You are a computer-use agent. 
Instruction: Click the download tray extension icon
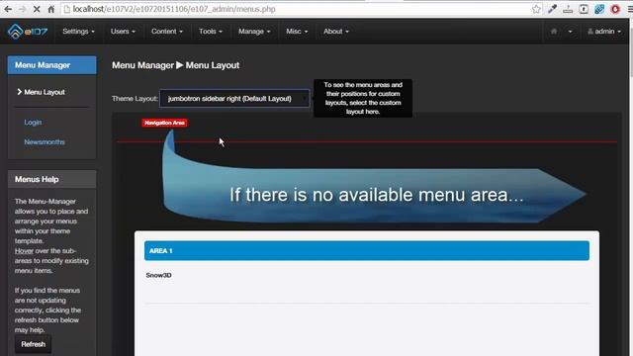click(x=568, y=9)
